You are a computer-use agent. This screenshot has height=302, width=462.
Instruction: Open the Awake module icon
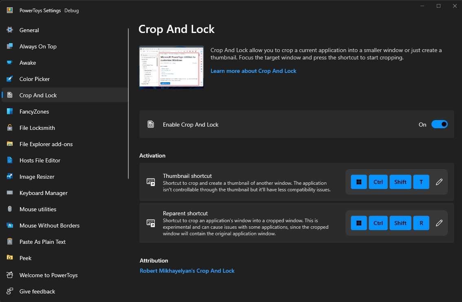[10, 62]
